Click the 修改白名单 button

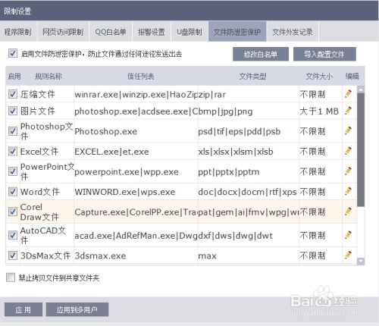pos(261,54)
